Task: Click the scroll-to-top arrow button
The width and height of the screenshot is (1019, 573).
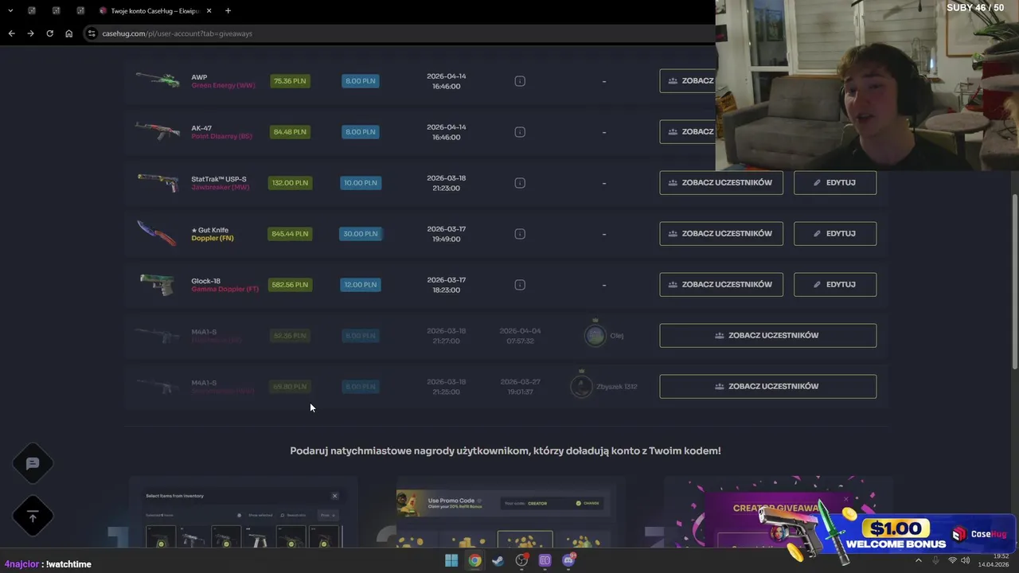Action: tap(33, 517)
